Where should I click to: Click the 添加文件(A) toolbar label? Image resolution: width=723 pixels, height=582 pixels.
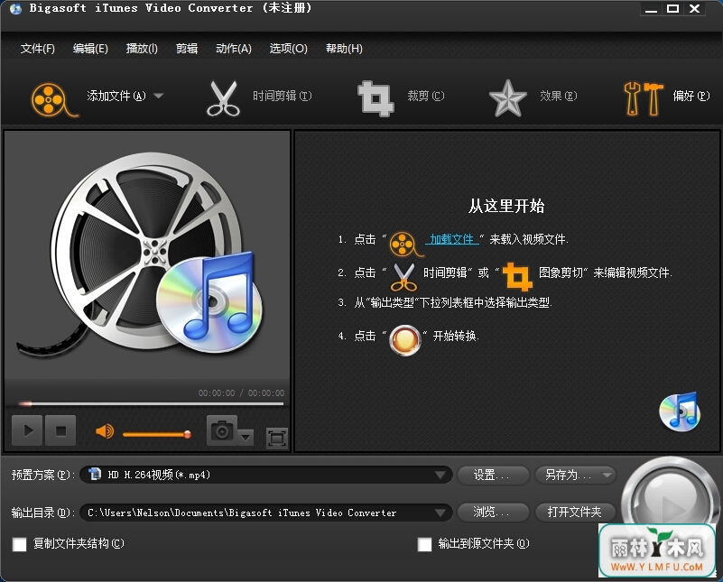click(x=116, y=96)
